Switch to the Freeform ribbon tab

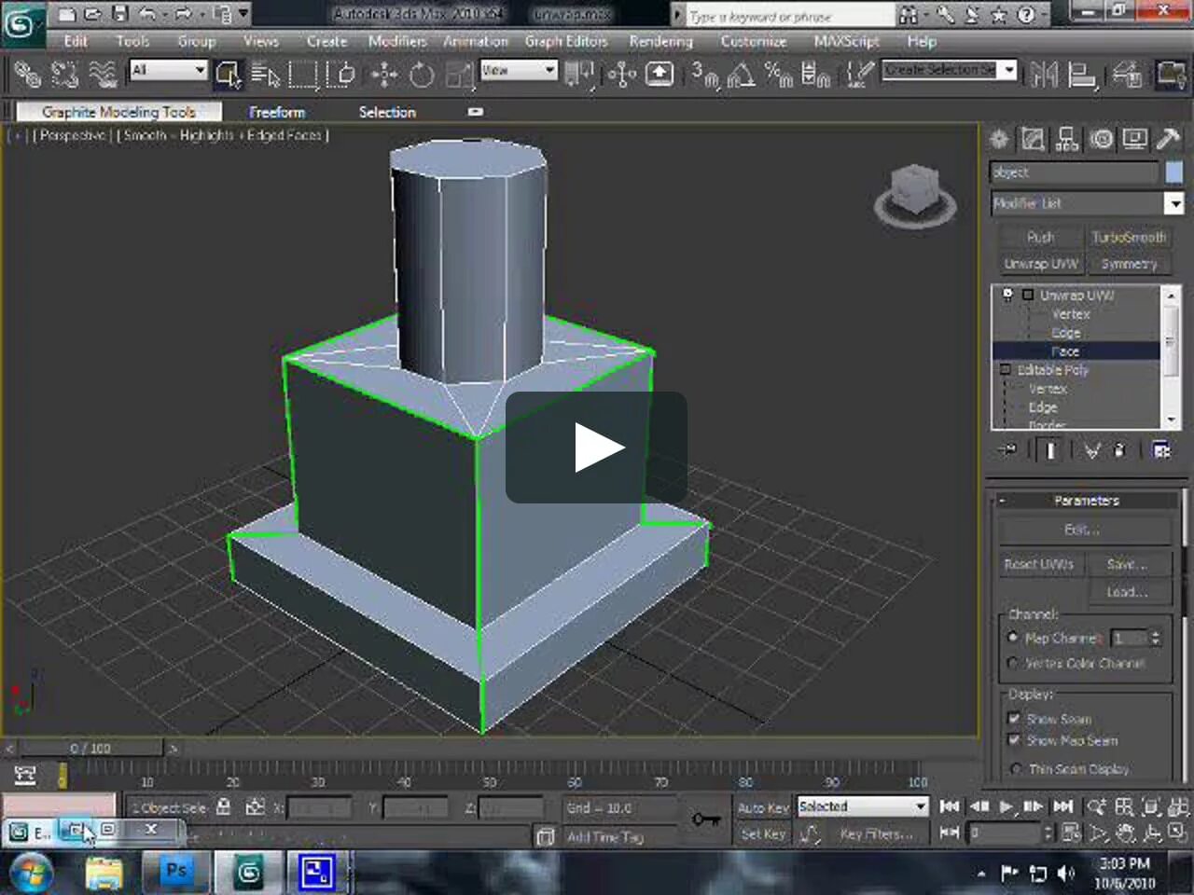pyautogui.click(x=277, y=112)
